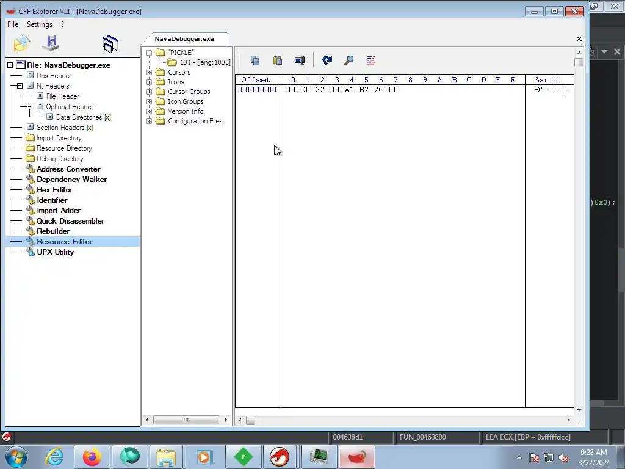Open the Debug Directory folder

click(x=60, y=159)
